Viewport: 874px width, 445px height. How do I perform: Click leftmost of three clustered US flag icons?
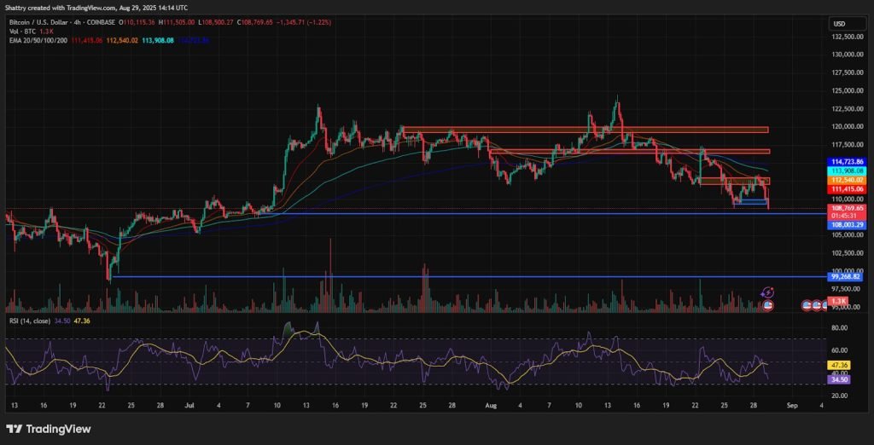[x=807, y=304]
